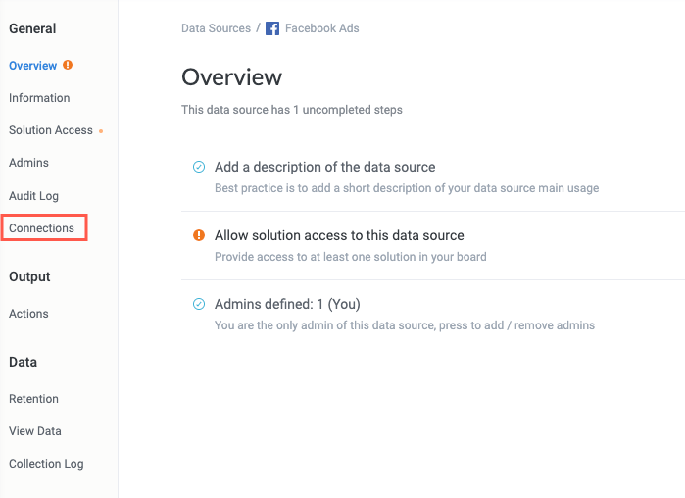Go to Solution Access settings
This screenshot has height=498, width=685.
(x=51, y=130)
